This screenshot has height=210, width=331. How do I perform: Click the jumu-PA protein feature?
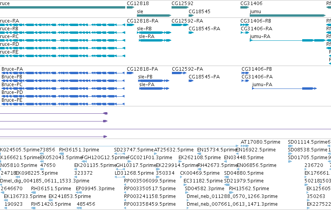[x=284, y=89]
